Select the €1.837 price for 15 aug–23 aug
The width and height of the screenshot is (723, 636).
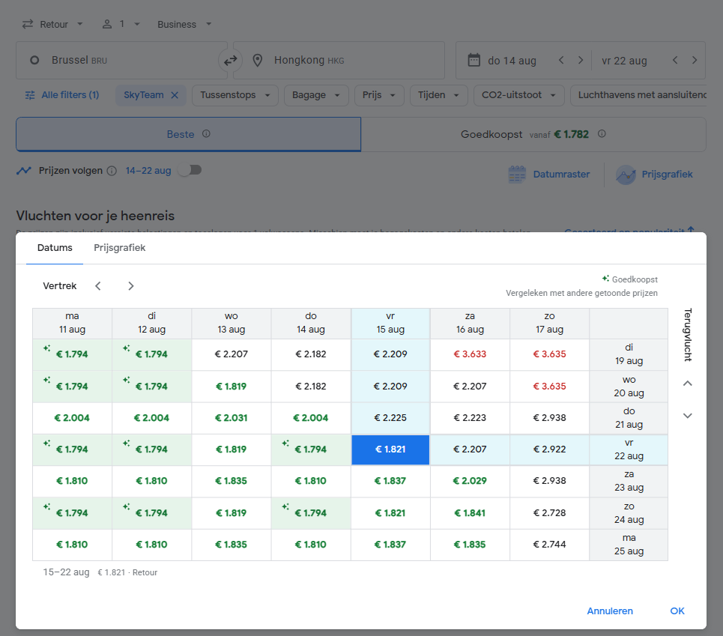tap(390, 481)
